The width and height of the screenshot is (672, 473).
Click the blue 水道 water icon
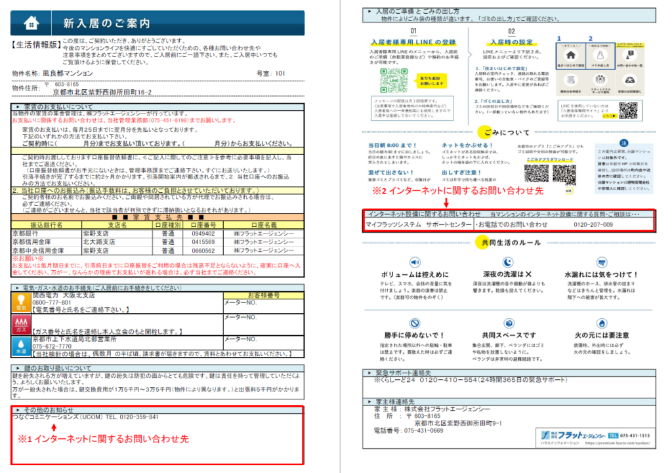click(21, 345)
